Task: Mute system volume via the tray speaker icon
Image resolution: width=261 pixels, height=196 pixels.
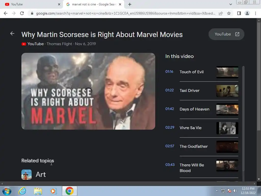Action: point(235,191)
